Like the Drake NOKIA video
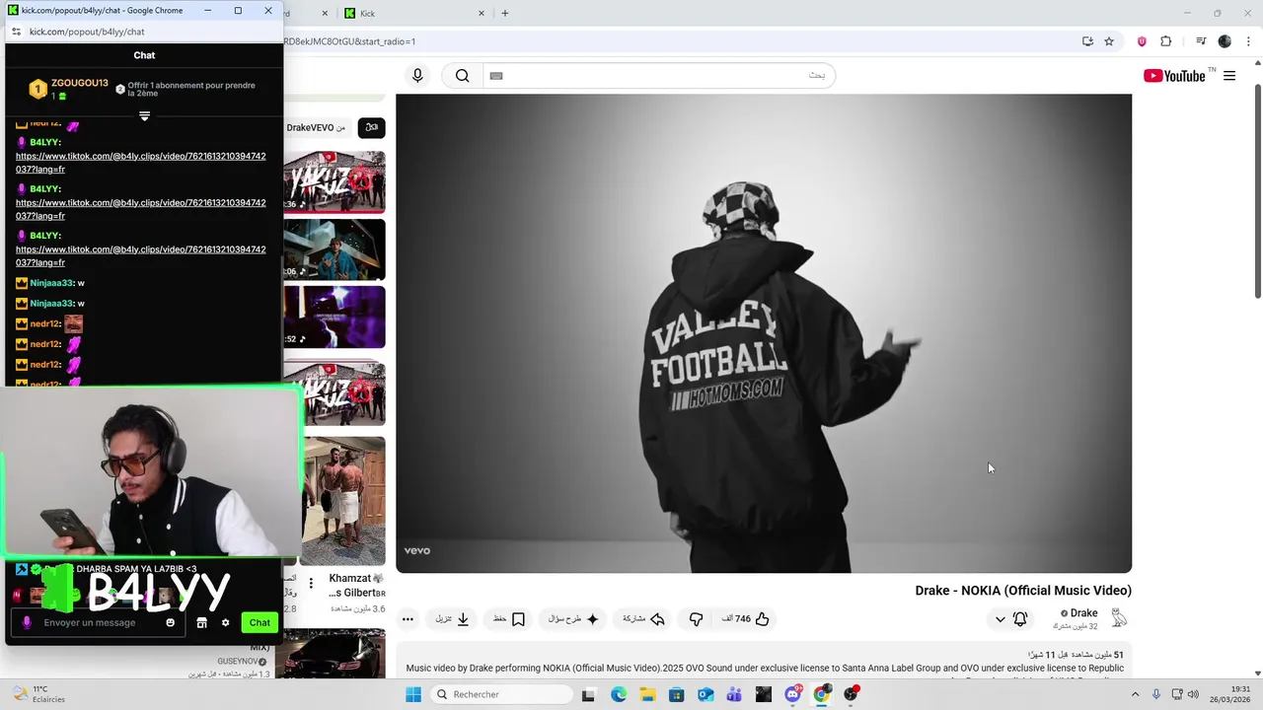1263x710 pixels. click(x=746, y=619)
